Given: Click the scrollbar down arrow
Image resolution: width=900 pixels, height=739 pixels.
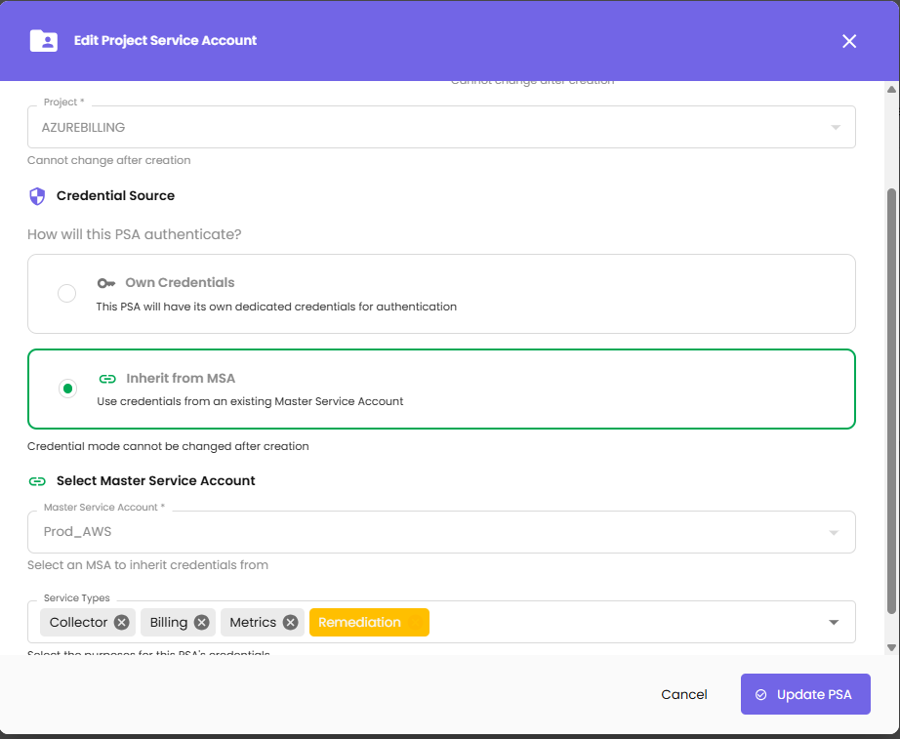Looking at the screenshot, I should click(891, 647).
